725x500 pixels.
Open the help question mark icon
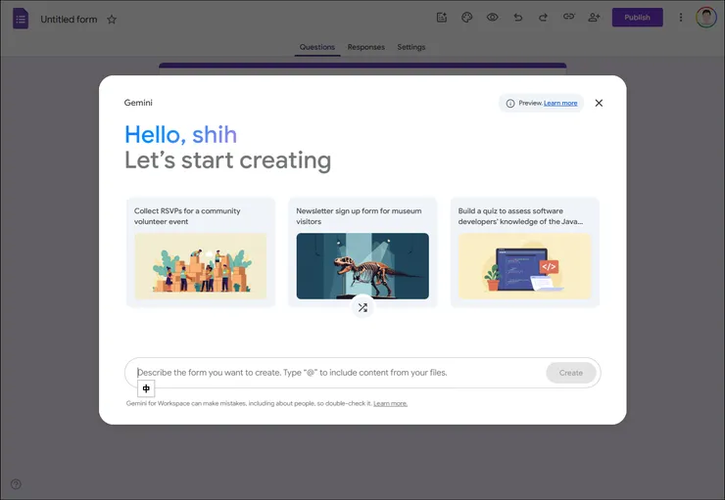tap(16, 483)
